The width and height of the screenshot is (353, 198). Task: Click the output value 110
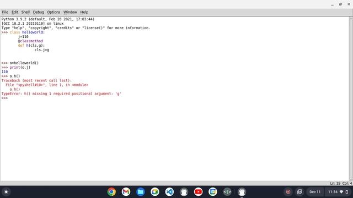pos(5,72)
